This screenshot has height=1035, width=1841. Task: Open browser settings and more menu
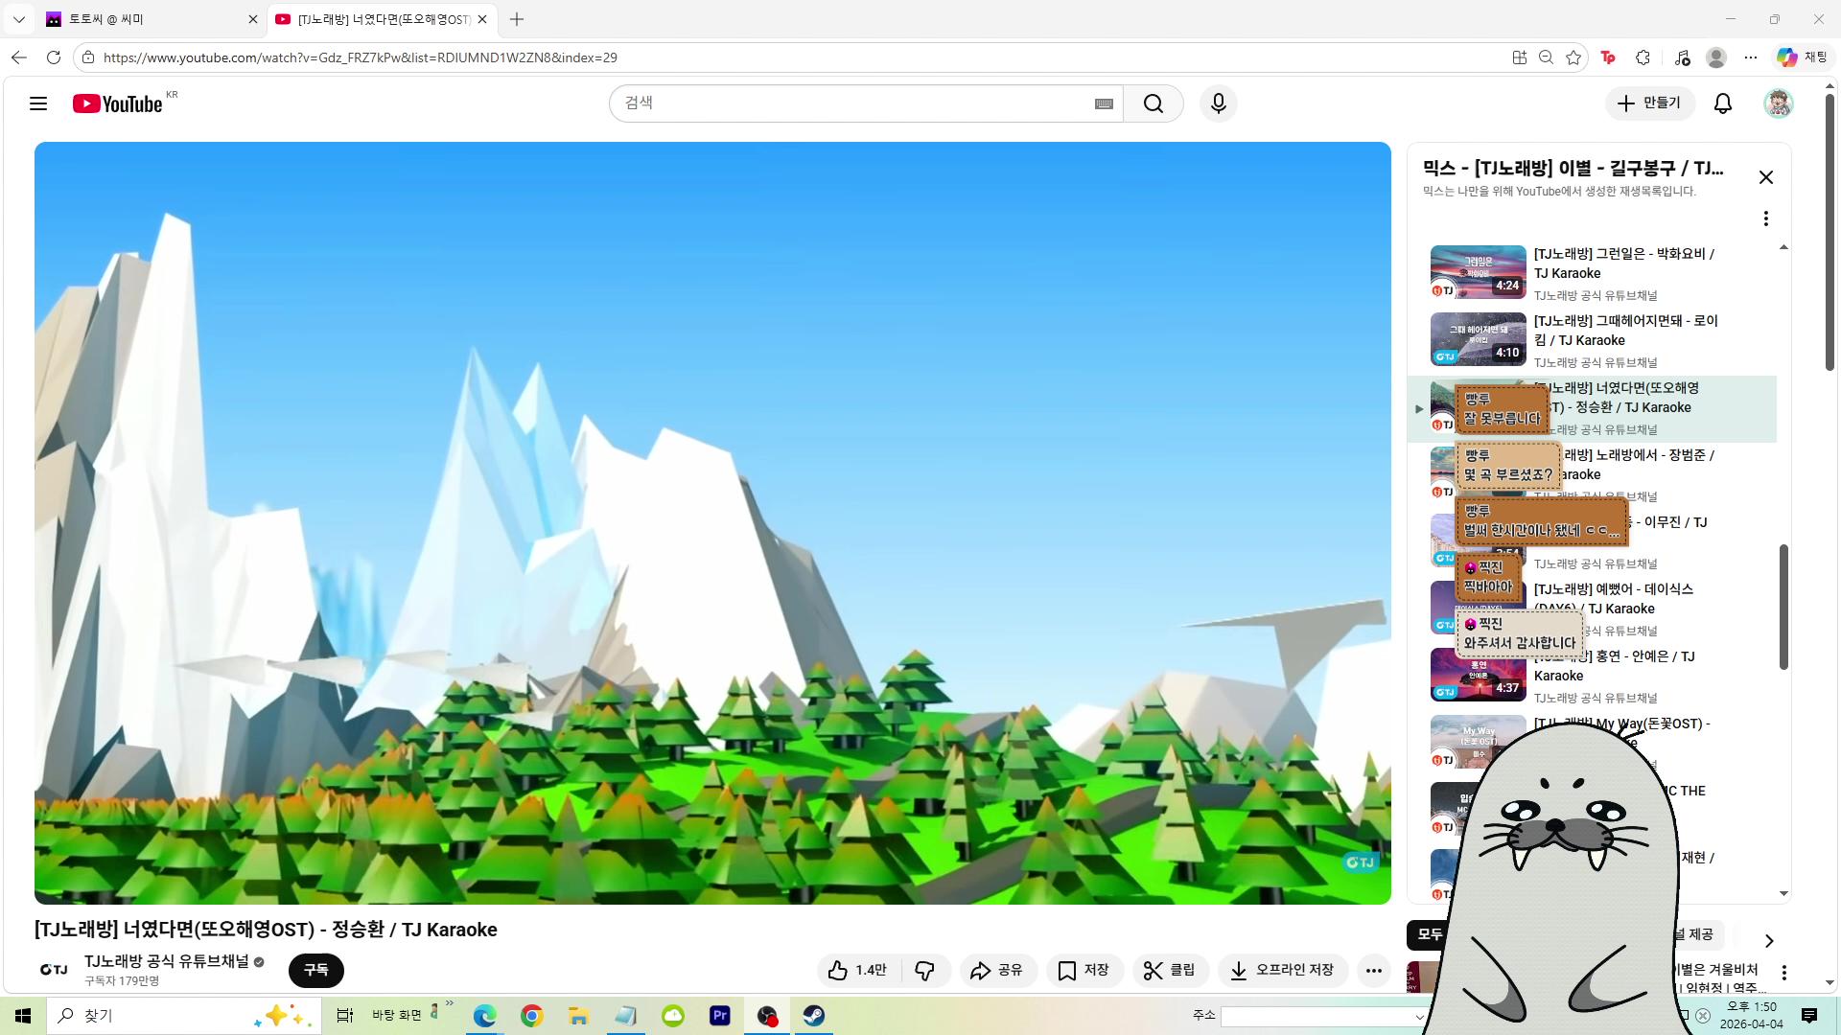(1751, 57)
